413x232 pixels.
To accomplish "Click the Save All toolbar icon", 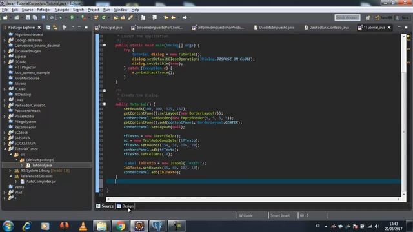I will tap(35, 17).
